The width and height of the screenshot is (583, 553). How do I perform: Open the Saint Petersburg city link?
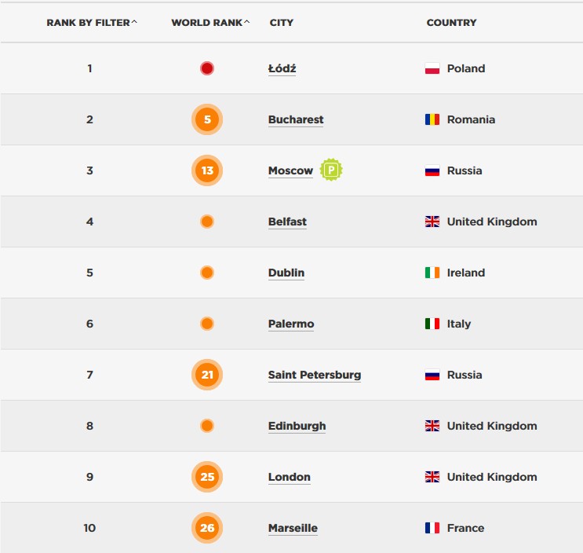[315, 375]
